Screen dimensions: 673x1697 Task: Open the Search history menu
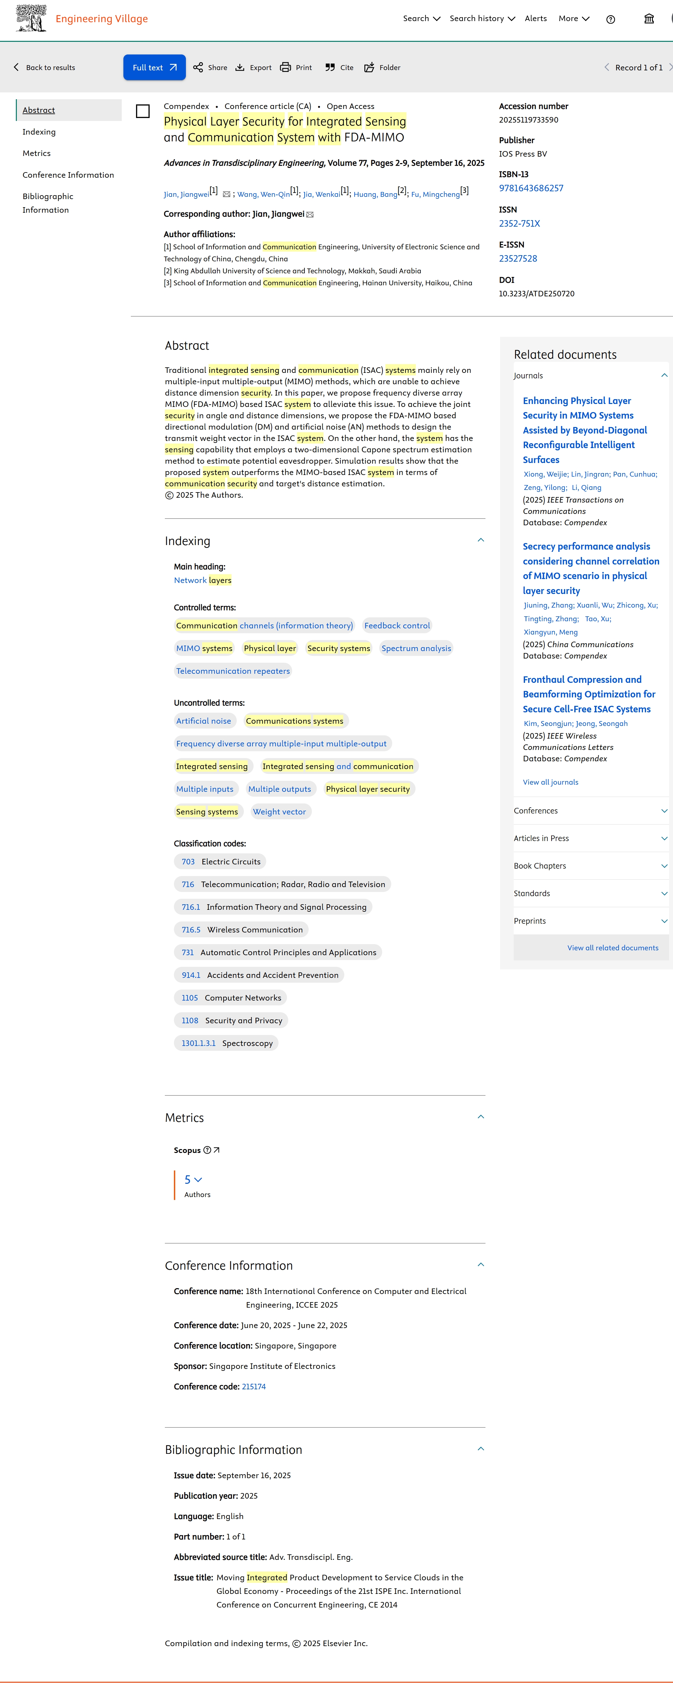482,18
